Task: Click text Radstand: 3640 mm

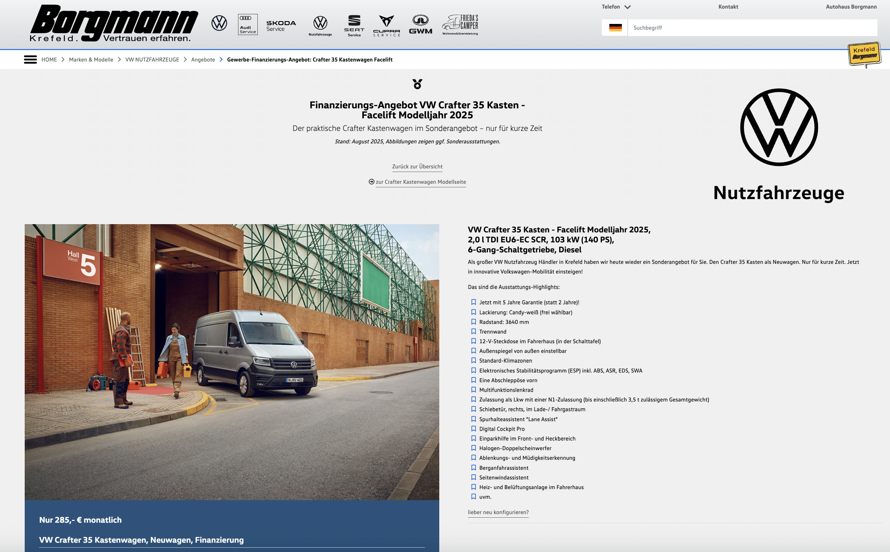Action: [x=504, y=322]
